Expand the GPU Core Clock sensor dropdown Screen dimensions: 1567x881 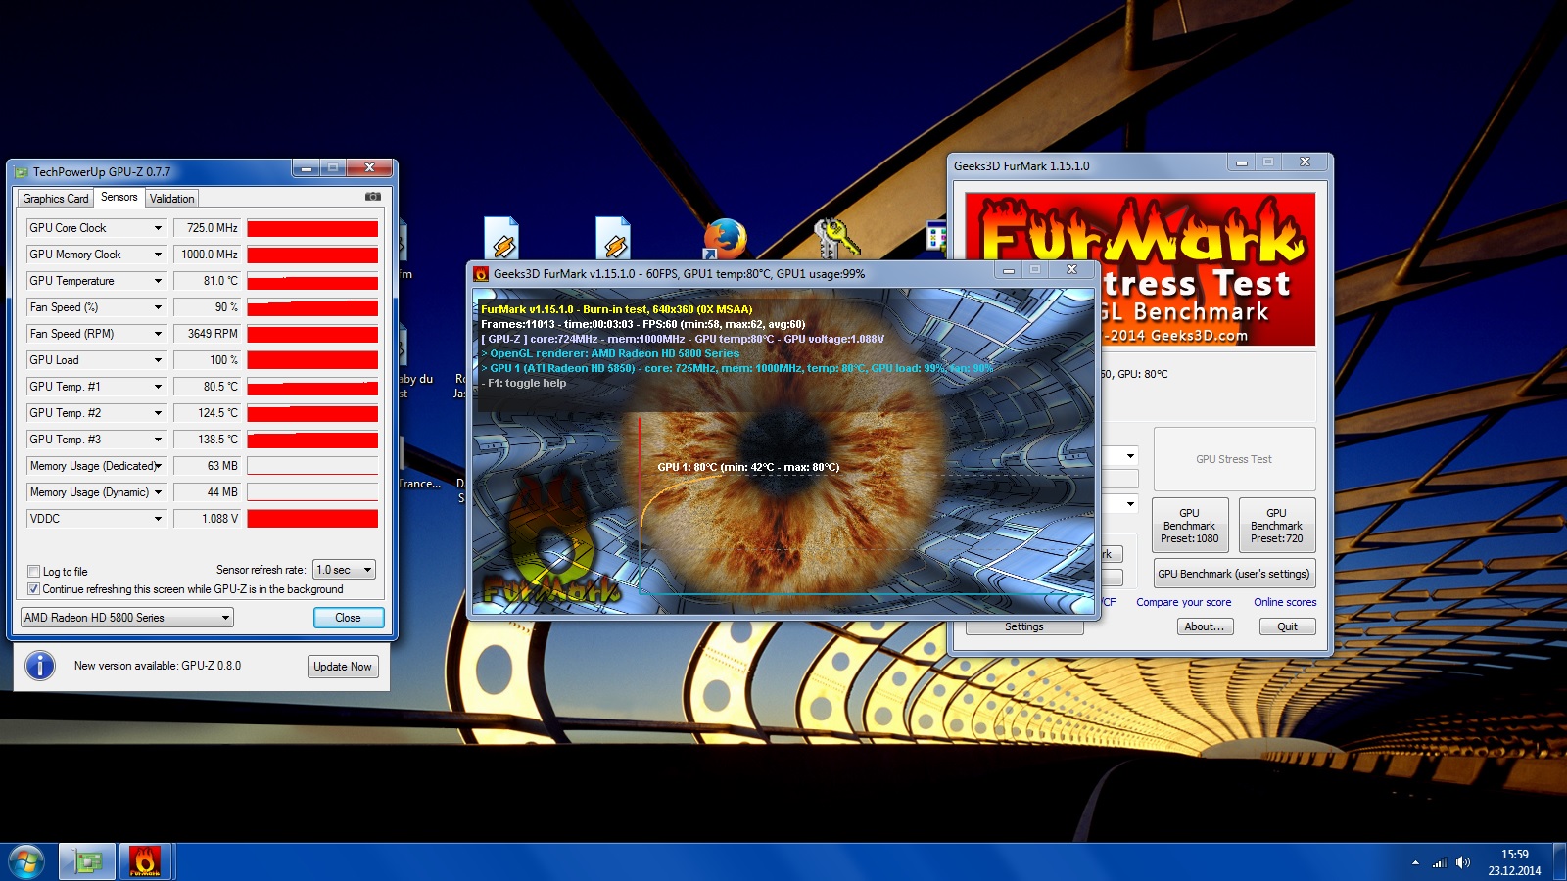pyautogui.click(x=158, y=228)
